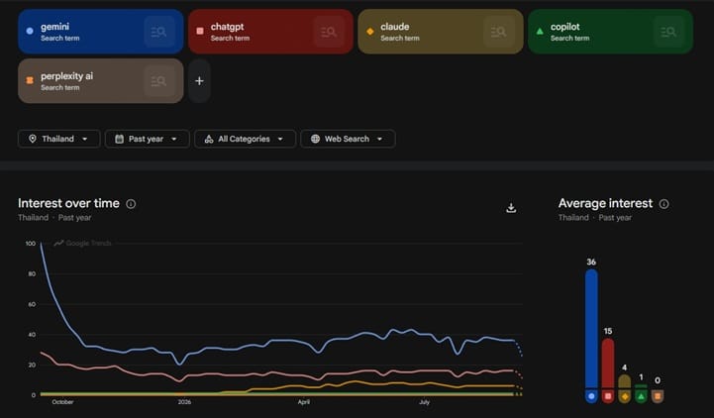This screenshot has height=418, width=714.
Task: Click the blue gemini average bar labeled 36
Action: (591, 328)
